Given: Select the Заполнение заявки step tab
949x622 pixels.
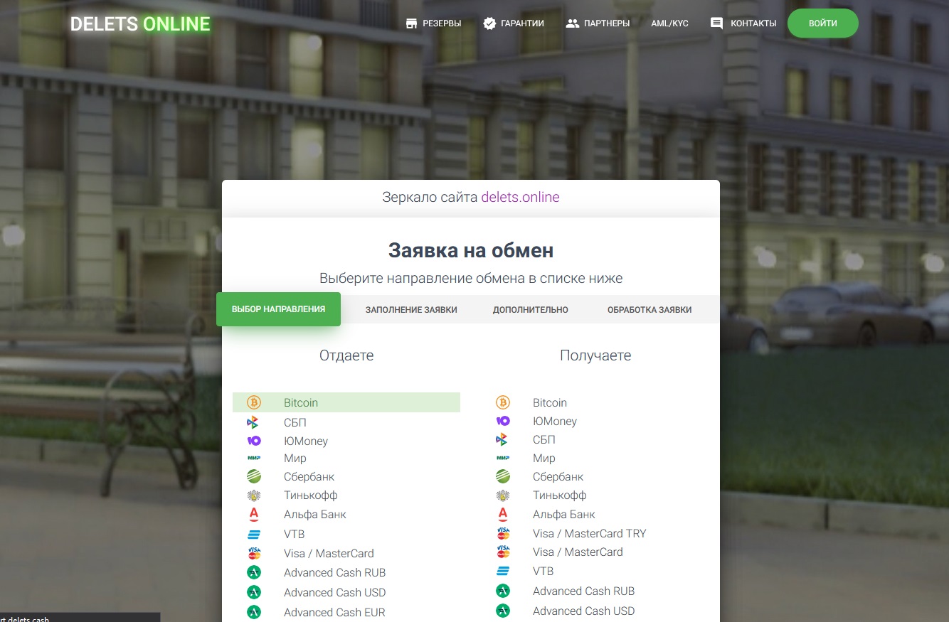Looking at the screenshot, I should click(x=411, y=310).
